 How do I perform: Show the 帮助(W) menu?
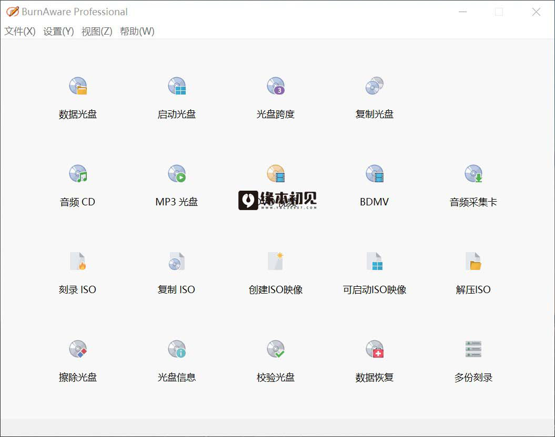point(137,32)
